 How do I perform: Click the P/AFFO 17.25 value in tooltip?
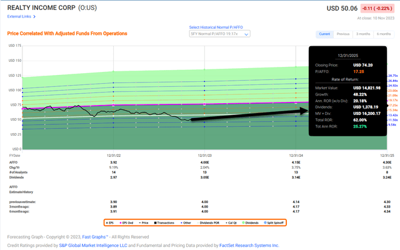[x=358, y=72]
